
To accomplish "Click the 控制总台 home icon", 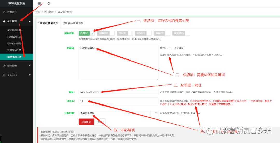I will [4, 12].
